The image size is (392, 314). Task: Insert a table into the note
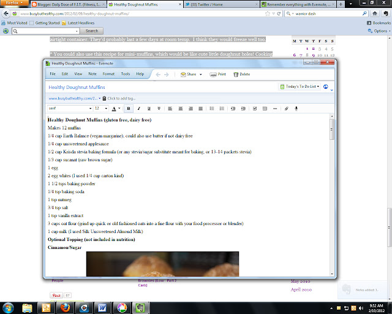pos(265,109)
